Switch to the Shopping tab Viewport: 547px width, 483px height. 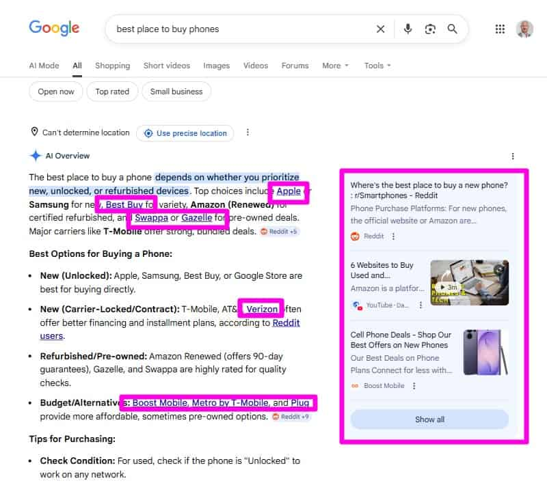coord(112,66)
